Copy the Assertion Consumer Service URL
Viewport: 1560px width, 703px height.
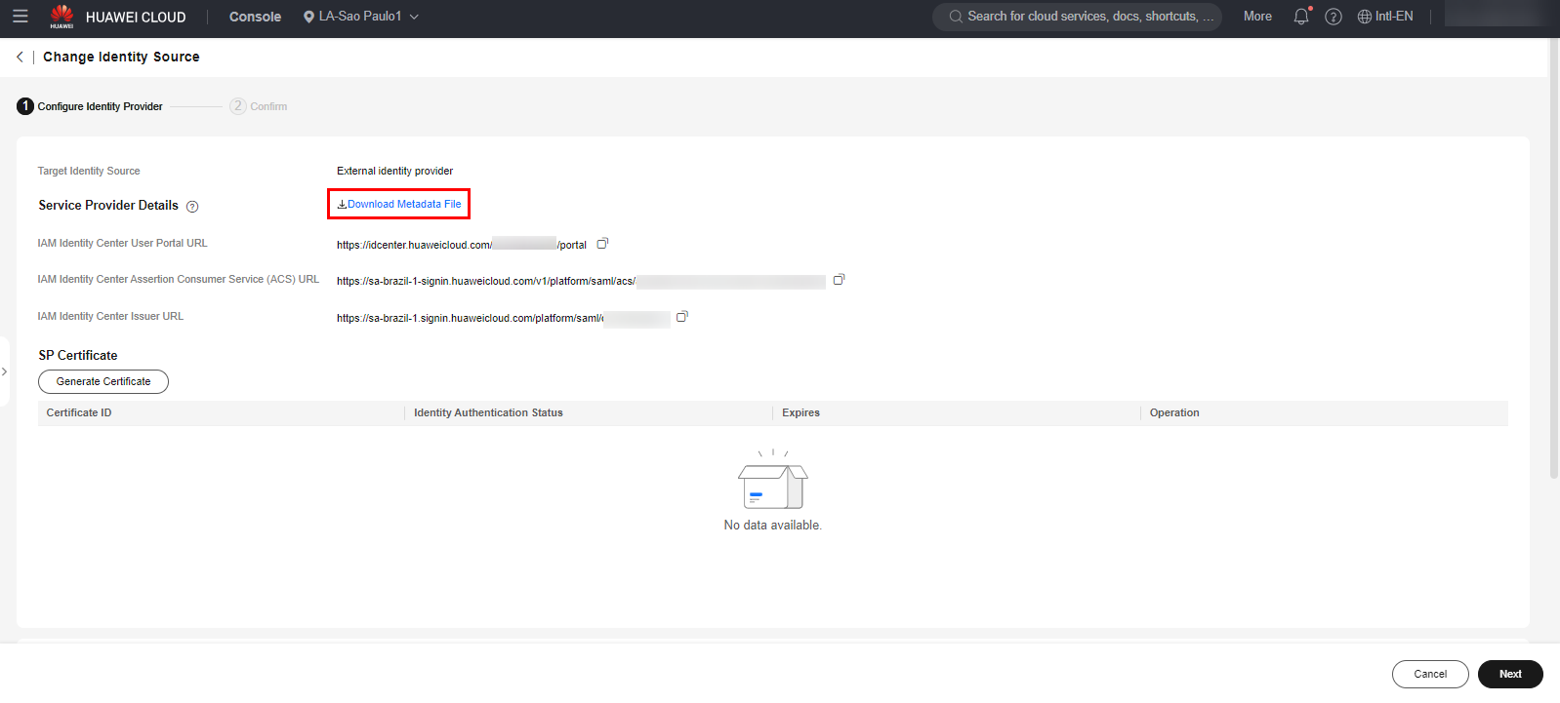point(839,280)
